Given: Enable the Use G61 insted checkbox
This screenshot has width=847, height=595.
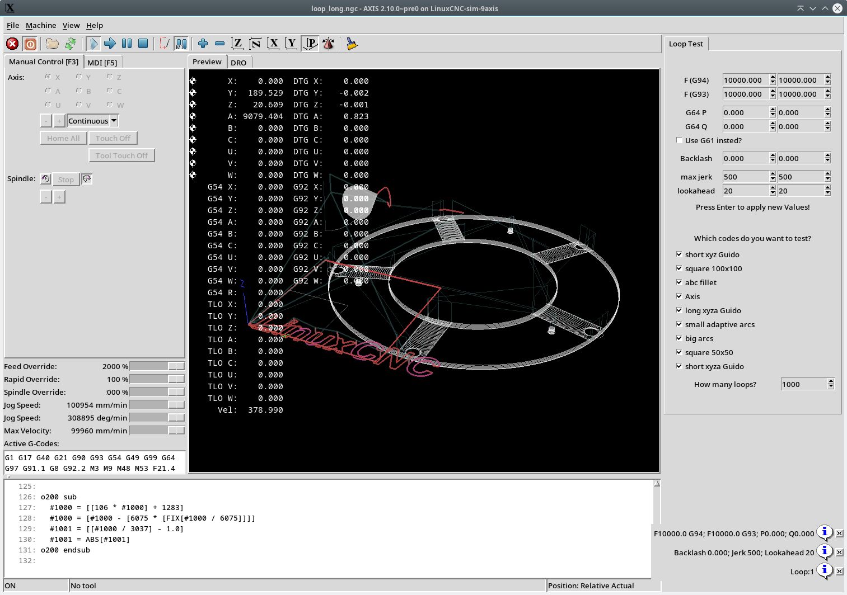Looking at the screenshot, I should (679, 140).
